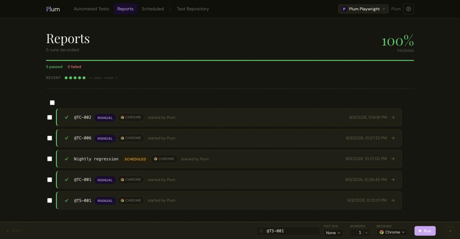Open @TS-001 report via arrow icon
Viewport: 460px width, 239px height.
click(x=393, y=200)
